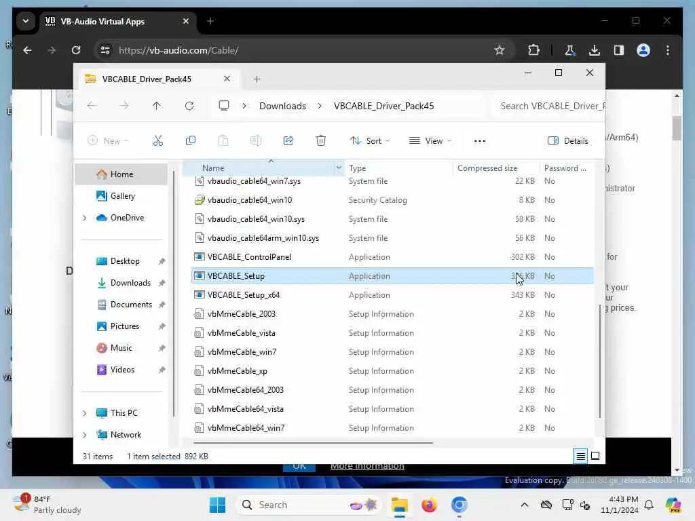Select Home in navigation pane
Image resolution: width=695 pixels, height=521 pixels.
click(x=121, y=174)
